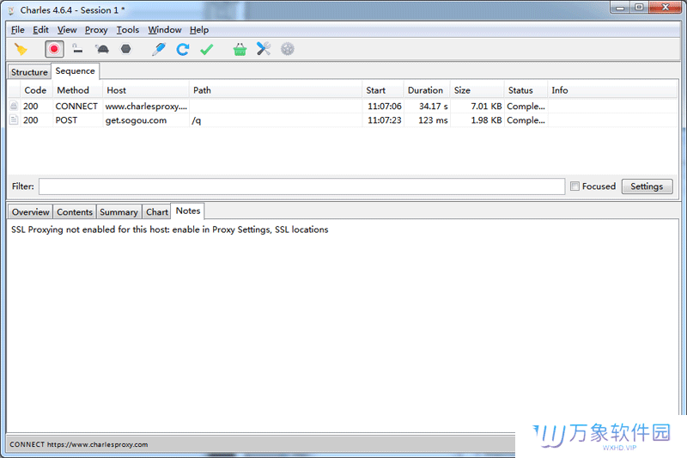The height and width of the screenshot is (458, 687).
Task: Sort by the Start column header
Action: (x=383, y=90)
